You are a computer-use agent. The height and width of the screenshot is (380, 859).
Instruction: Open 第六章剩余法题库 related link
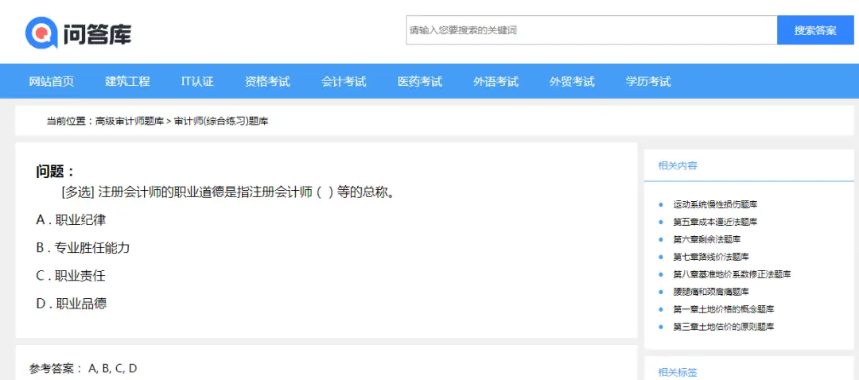(707, 239)
